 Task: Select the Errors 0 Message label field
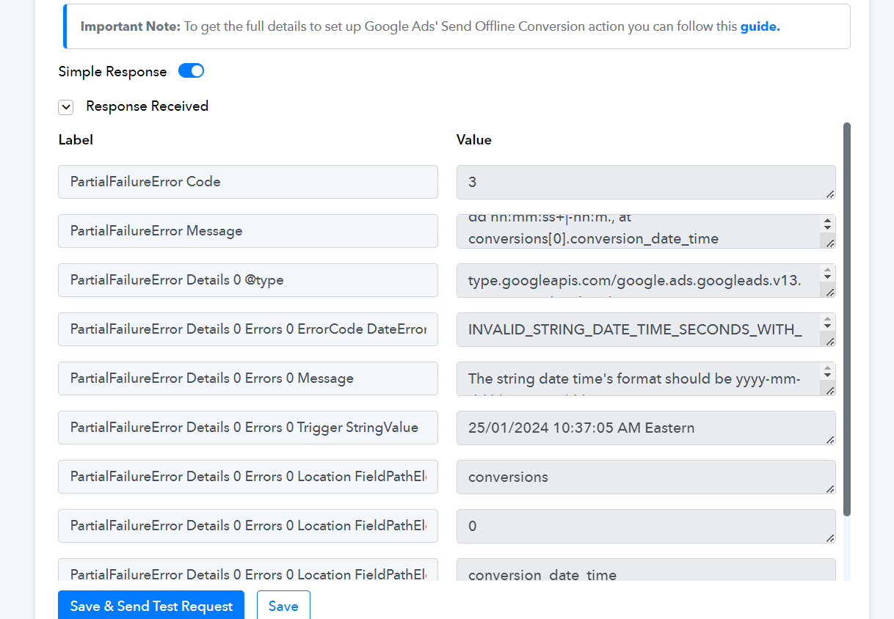point(248,378)
